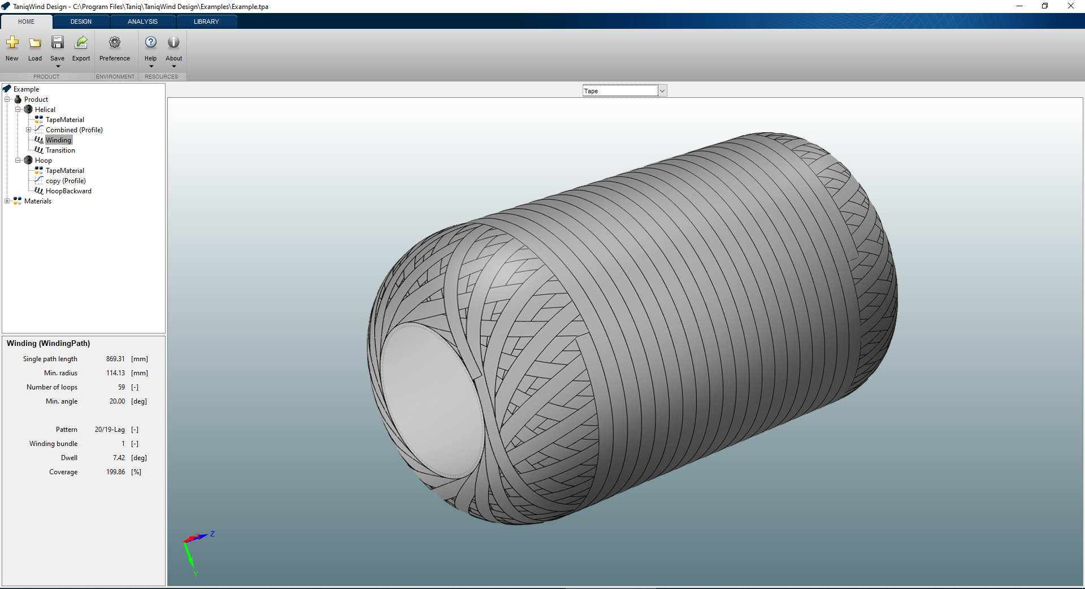Select the Transition tree item

60,150
